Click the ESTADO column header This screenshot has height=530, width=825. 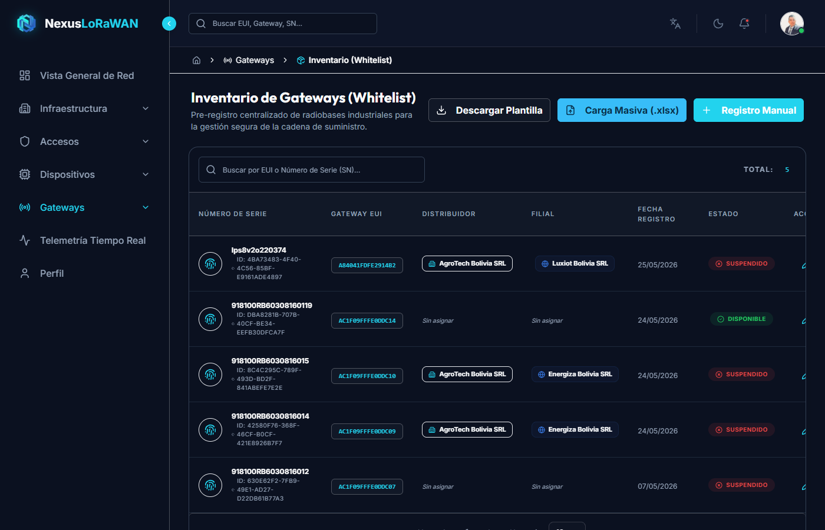pyautogui.click(x=723, y=214)
